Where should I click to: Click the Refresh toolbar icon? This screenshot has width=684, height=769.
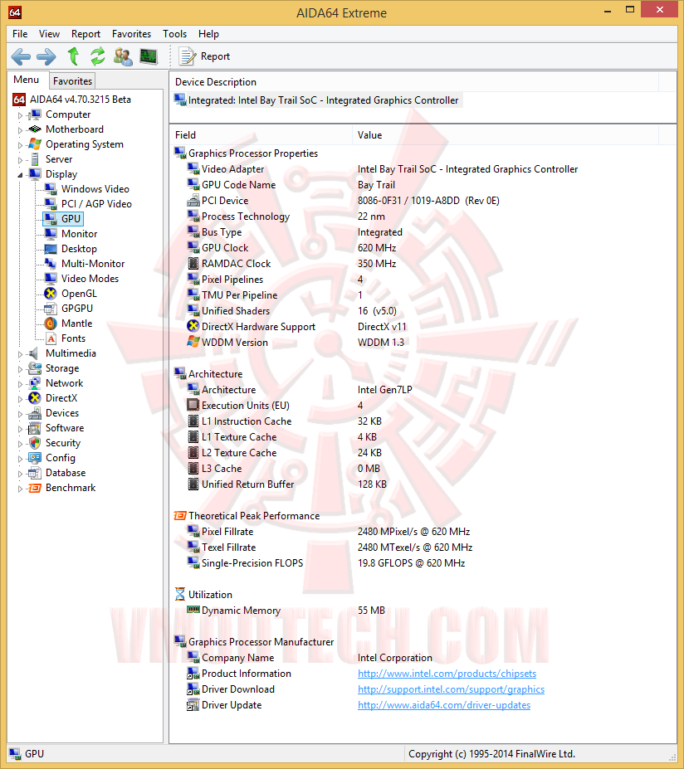(x=98, y=56)
